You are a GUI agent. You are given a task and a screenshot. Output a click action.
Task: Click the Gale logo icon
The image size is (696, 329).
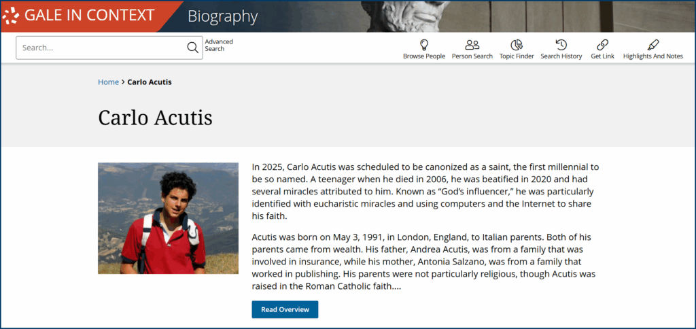12,16
